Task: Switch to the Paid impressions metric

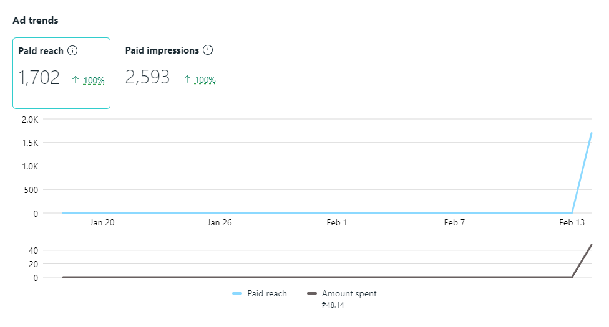Action: click(x=162, y=50)
